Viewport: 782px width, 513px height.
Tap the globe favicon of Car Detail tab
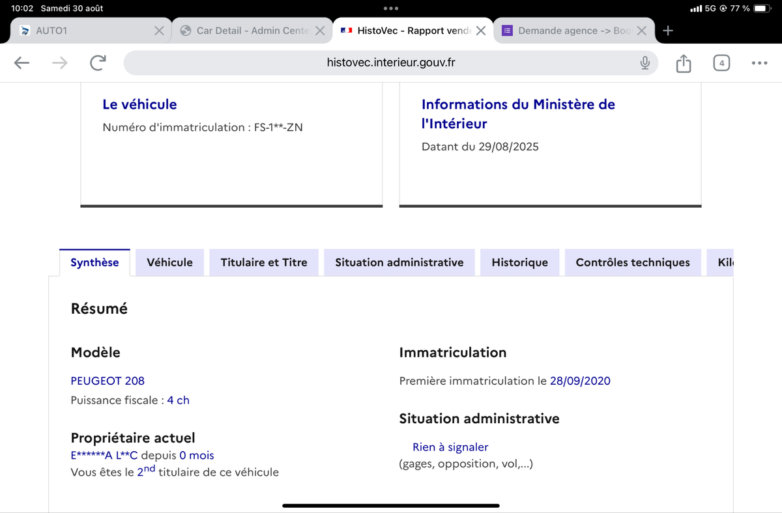(x=186, y=31)
